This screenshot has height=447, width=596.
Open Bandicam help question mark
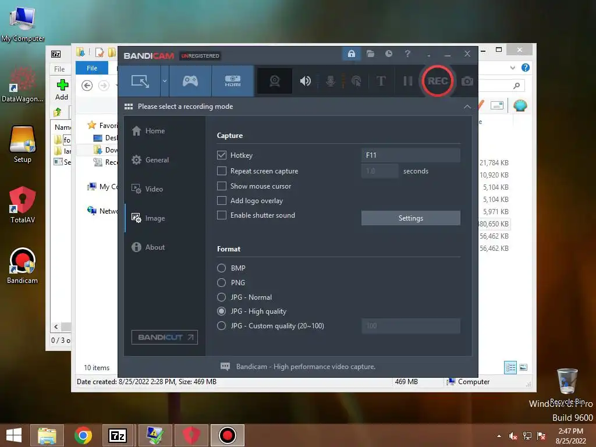(x=407, y=54)
